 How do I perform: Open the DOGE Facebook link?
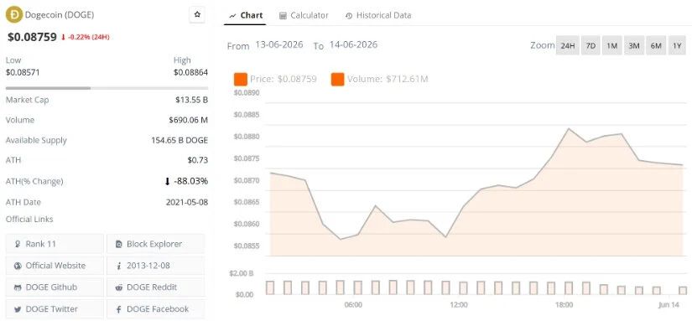tap(156, 308)
